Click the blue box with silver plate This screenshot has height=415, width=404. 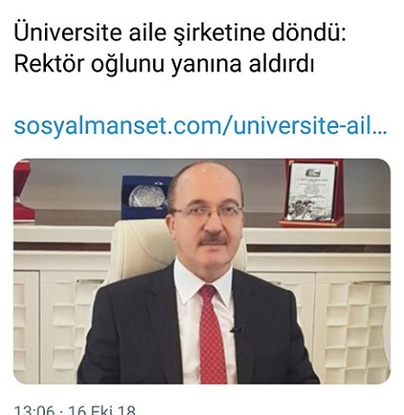146,197
